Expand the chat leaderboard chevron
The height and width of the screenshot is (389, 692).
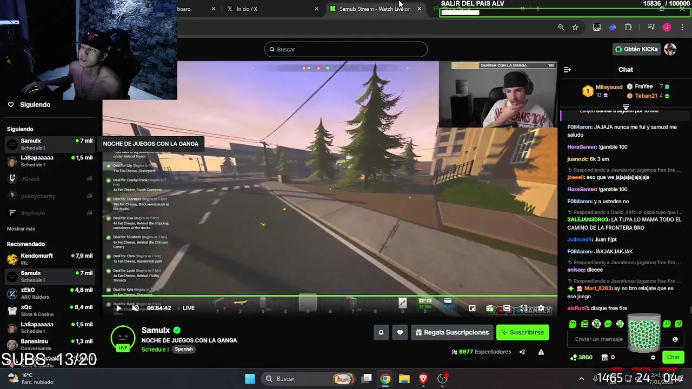pyautogui.click(x=626, y=106)
